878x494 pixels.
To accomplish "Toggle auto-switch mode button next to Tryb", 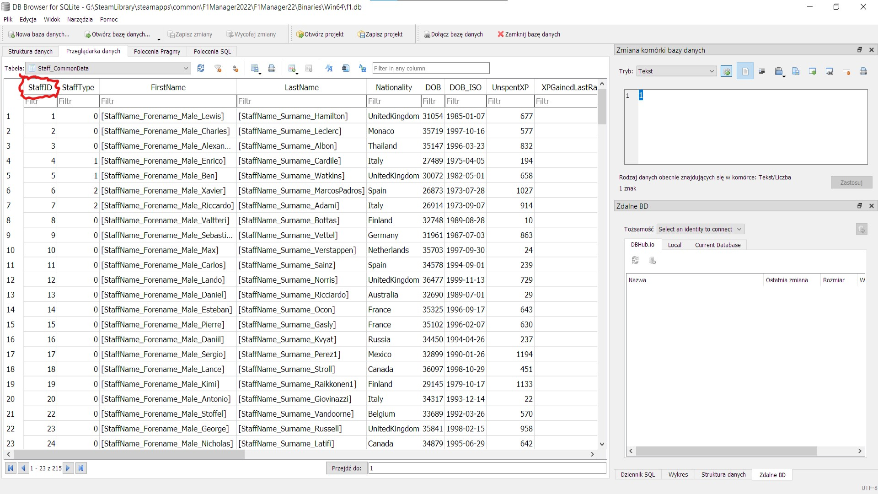I will (x=726, y=71).
